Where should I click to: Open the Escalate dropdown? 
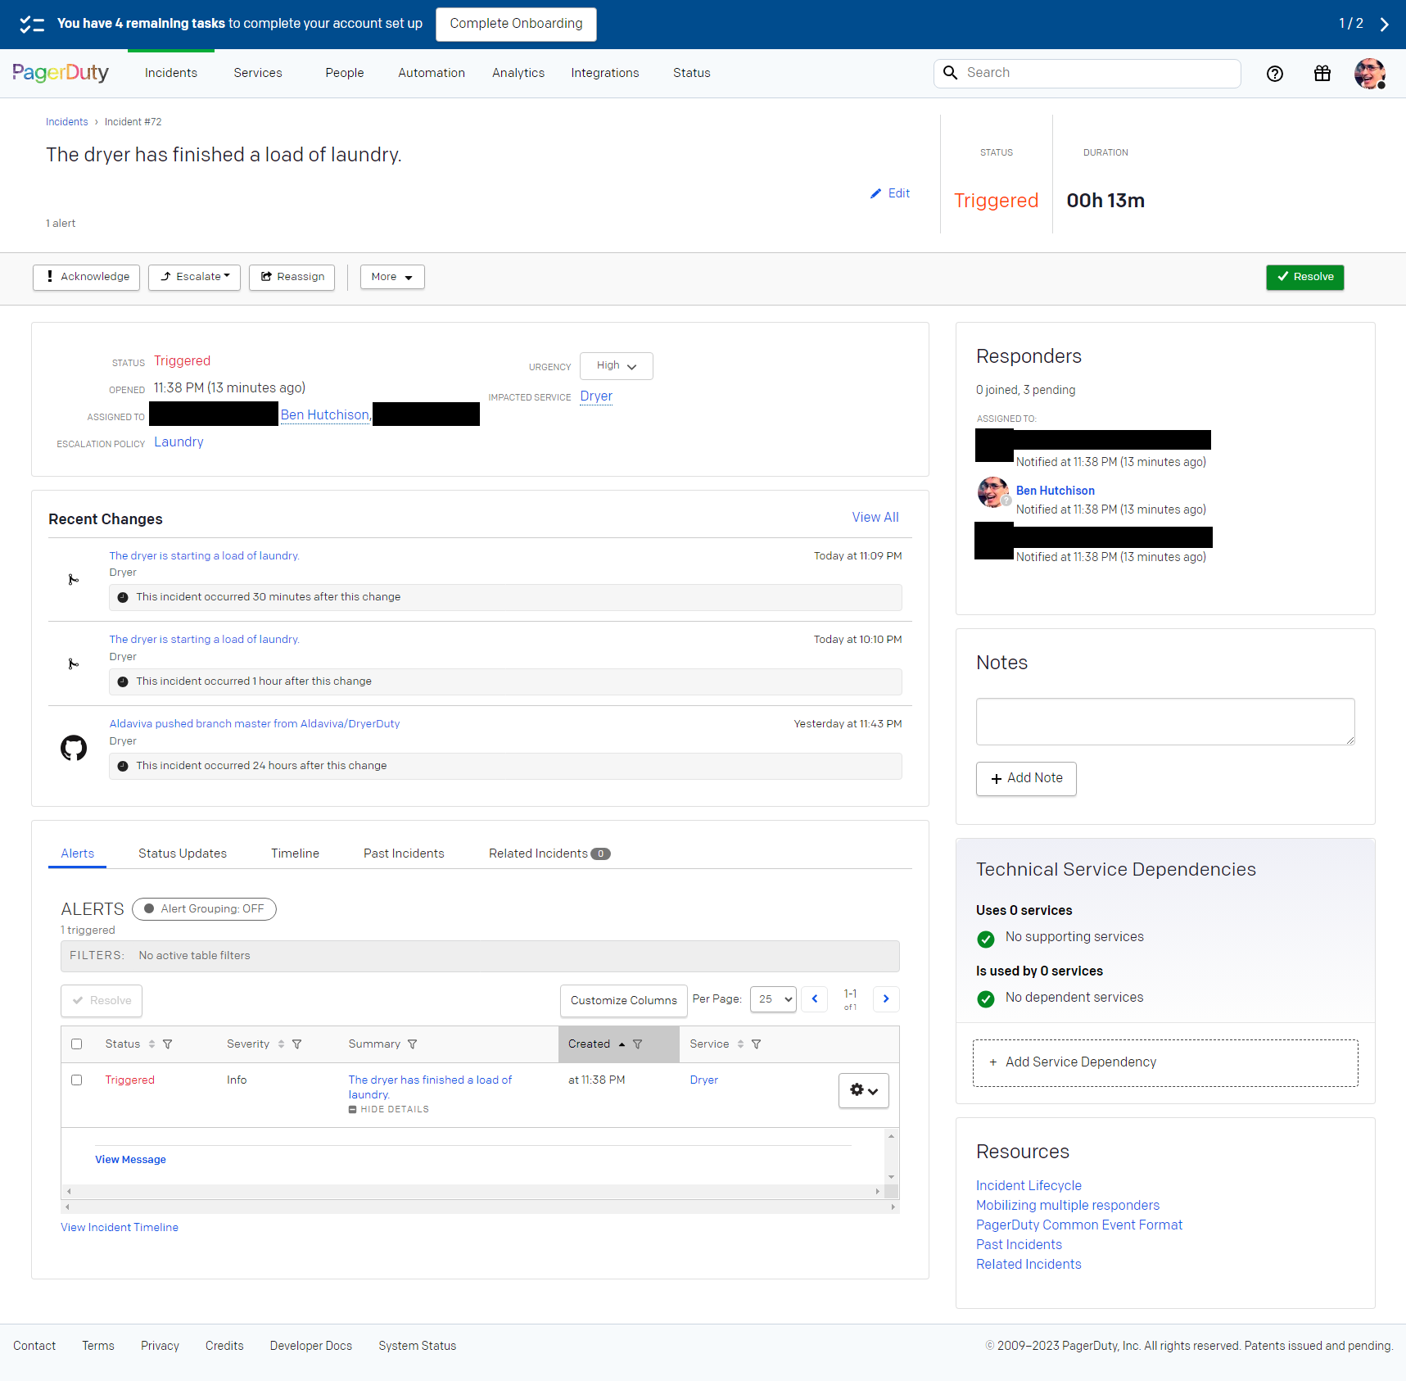(194, 277)
